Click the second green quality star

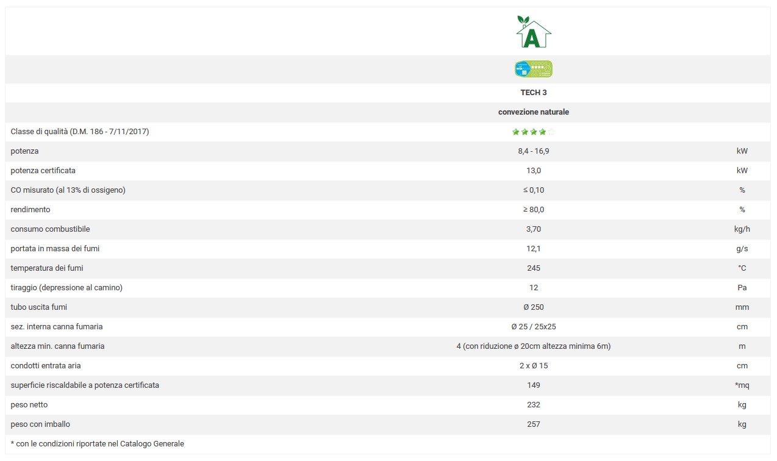click(525, 132)
